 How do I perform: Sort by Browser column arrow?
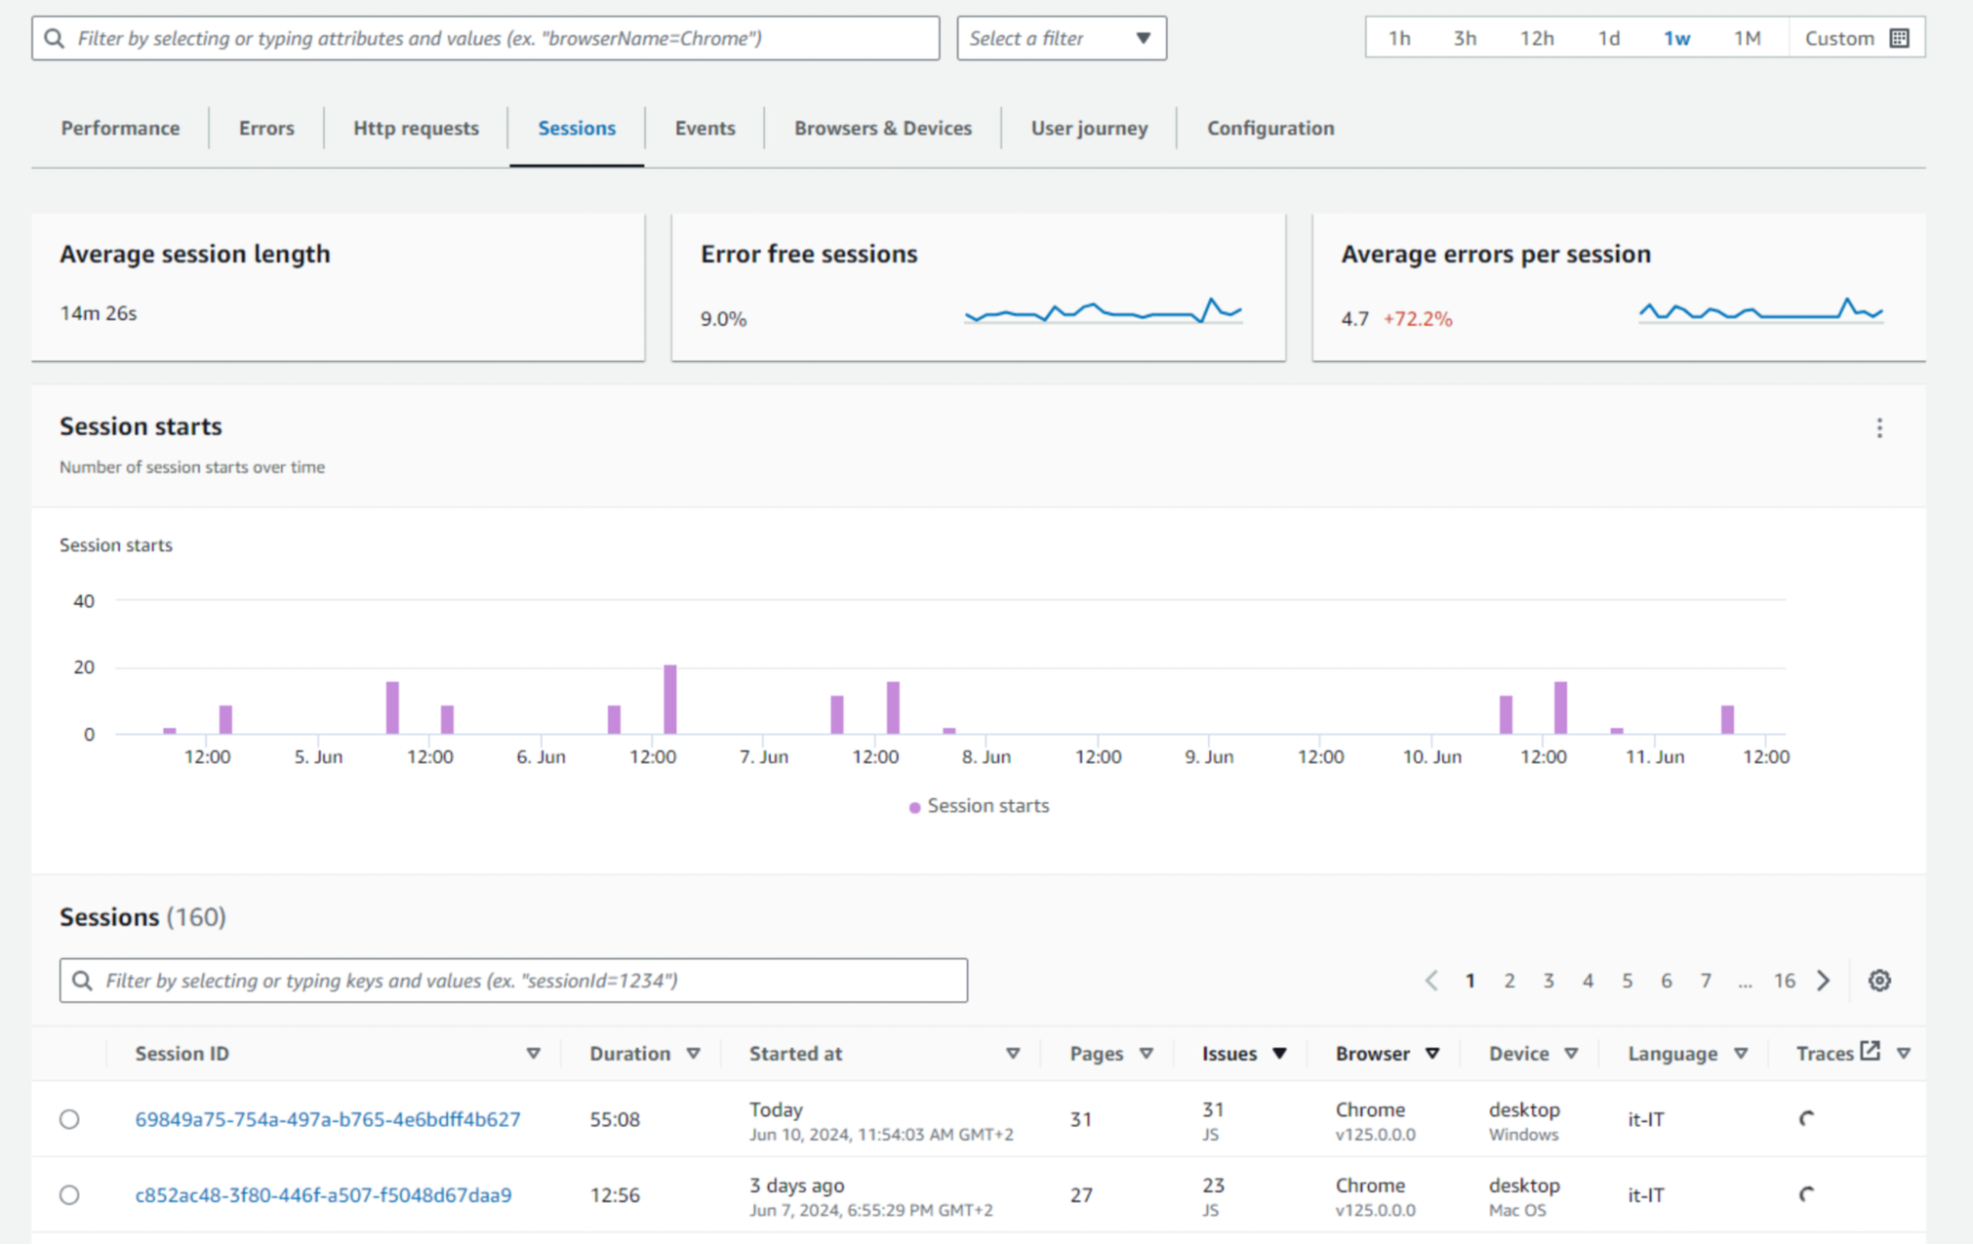point(1432,1054)
